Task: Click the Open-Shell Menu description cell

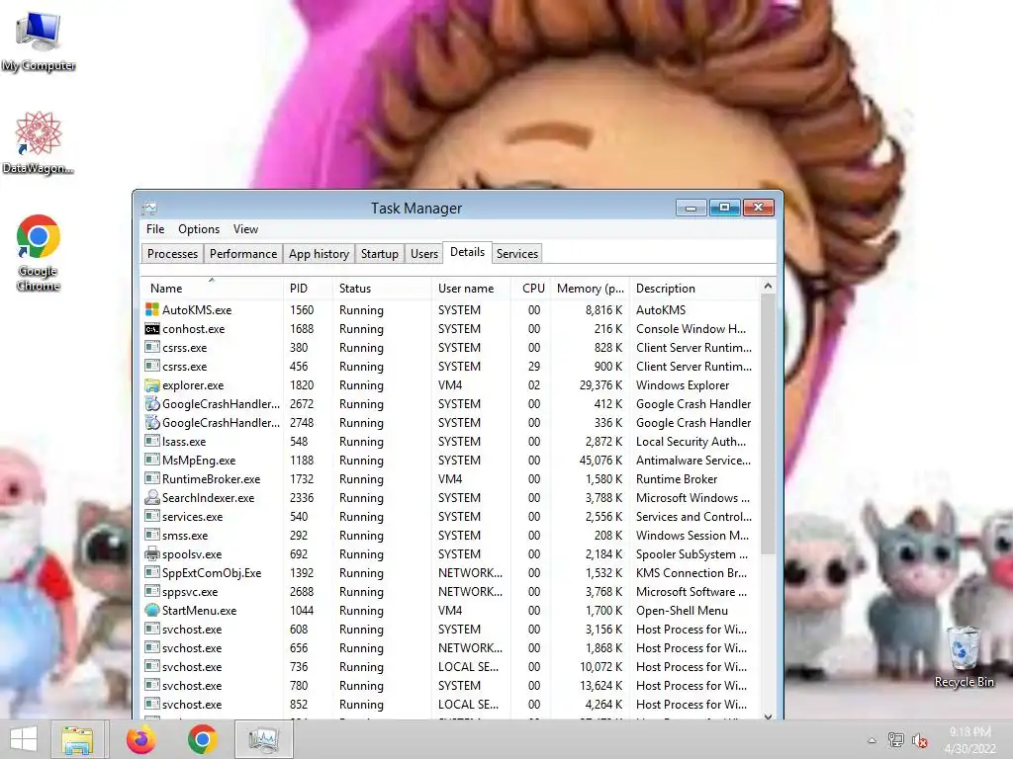Action: click(x=682, y=611)
